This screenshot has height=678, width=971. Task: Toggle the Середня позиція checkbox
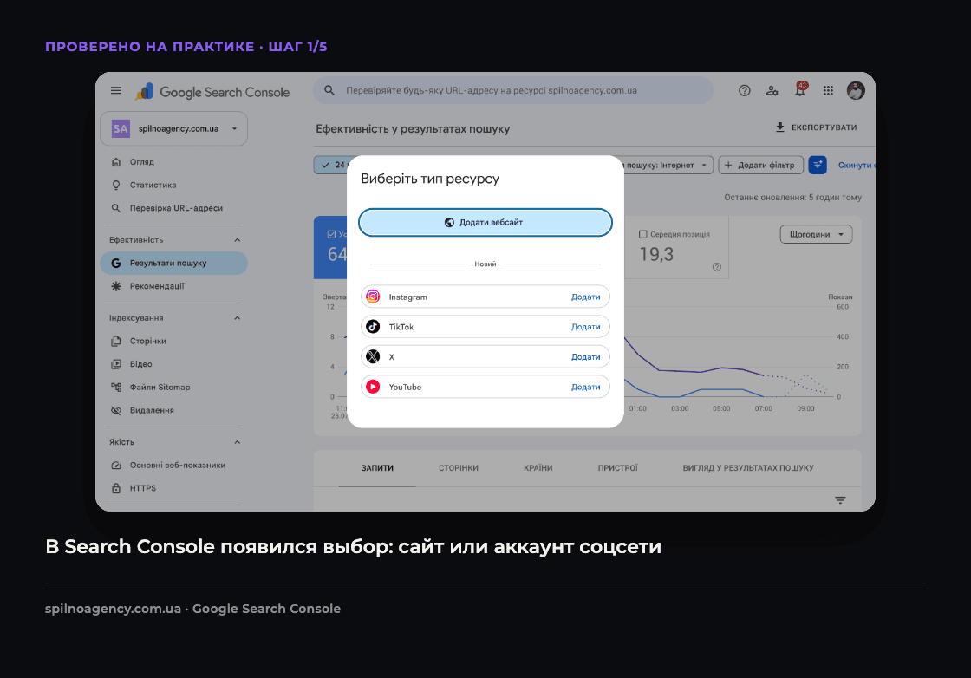[x=642, y=234]
